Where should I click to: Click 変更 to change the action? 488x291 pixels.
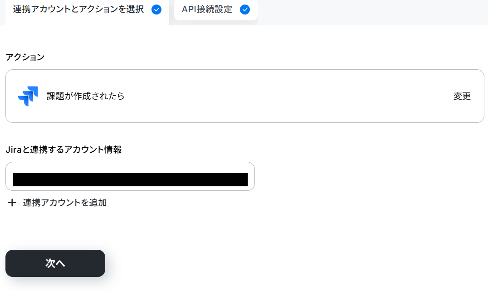[x=462, y=96]
